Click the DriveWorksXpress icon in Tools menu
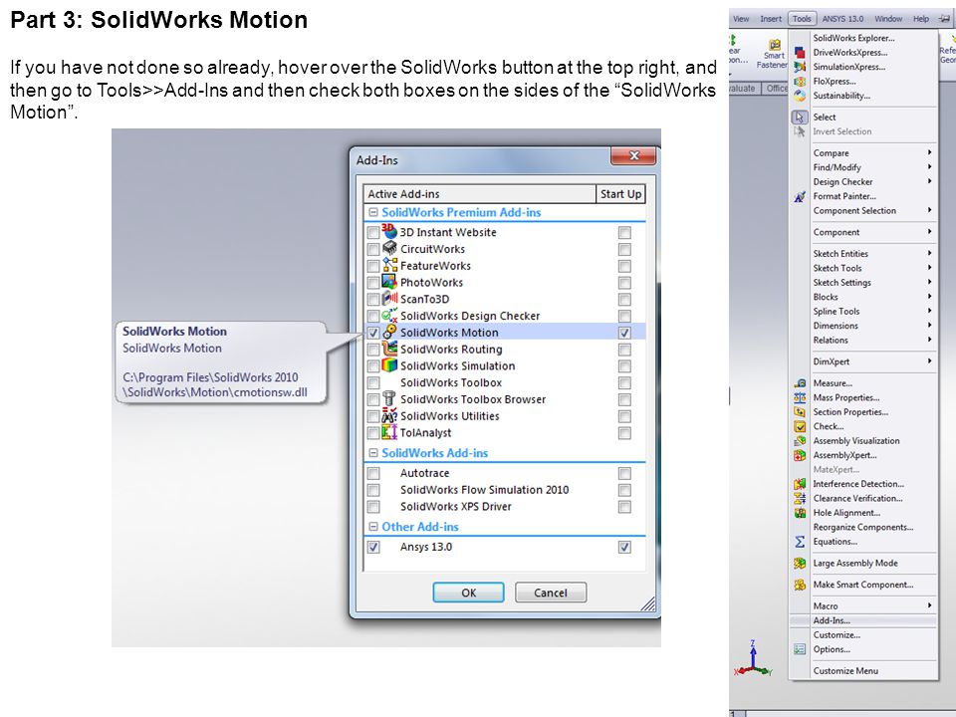The width and height of the screenshot is (956, 717). pyautogui.click(x=800, y=53)
